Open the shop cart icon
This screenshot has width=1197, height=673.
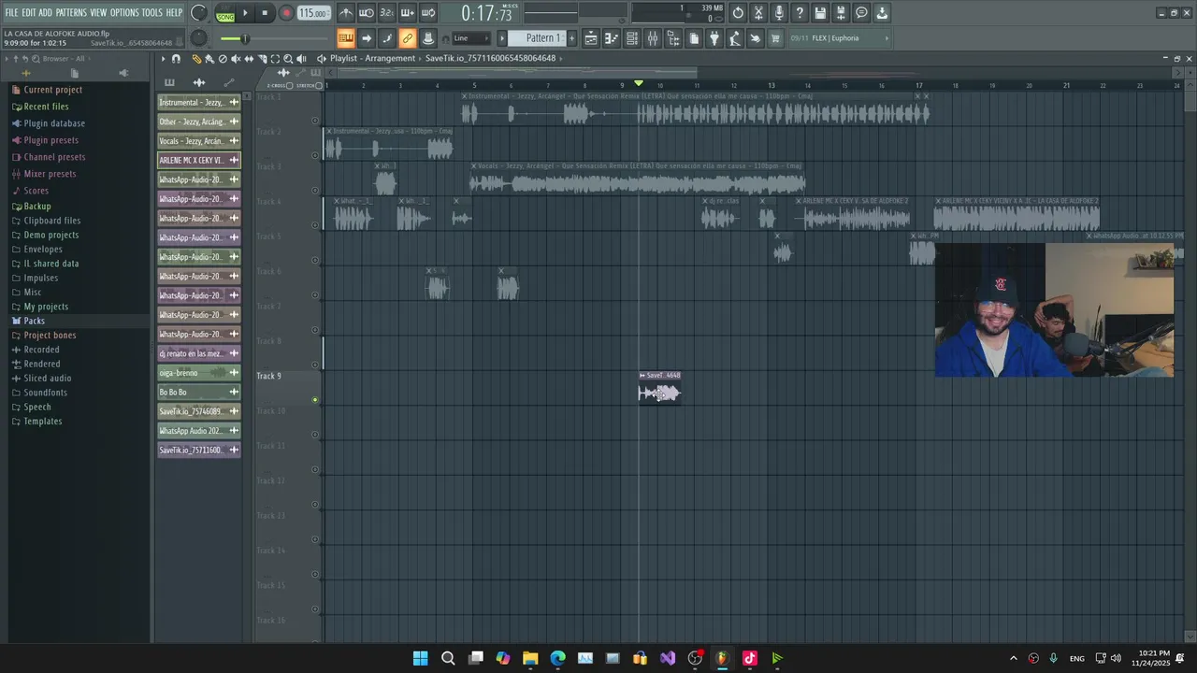pos(775,38)
